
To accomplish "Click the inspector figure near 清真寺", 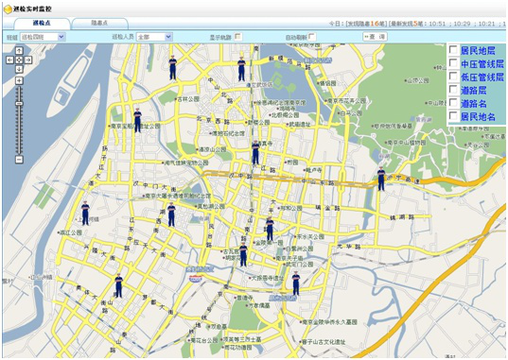I will tap(255, 152).
